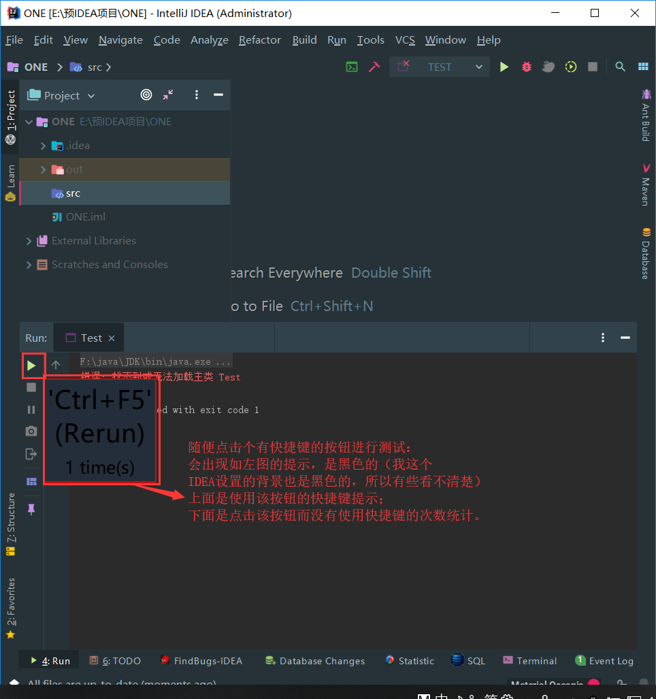This screenshot has width=656, height=699.
Task: Open the Help menu
Action: 489,40
